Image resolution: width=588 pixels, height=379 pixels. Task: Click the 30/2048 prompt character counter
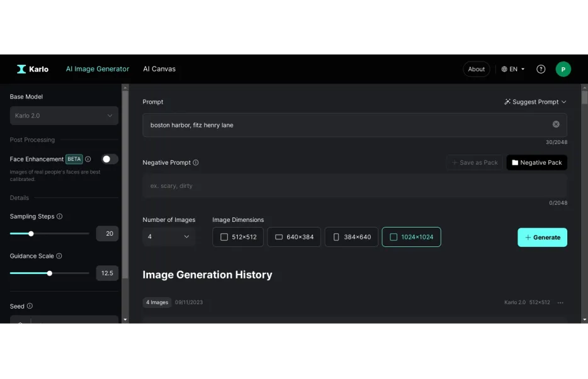(557, 142)
